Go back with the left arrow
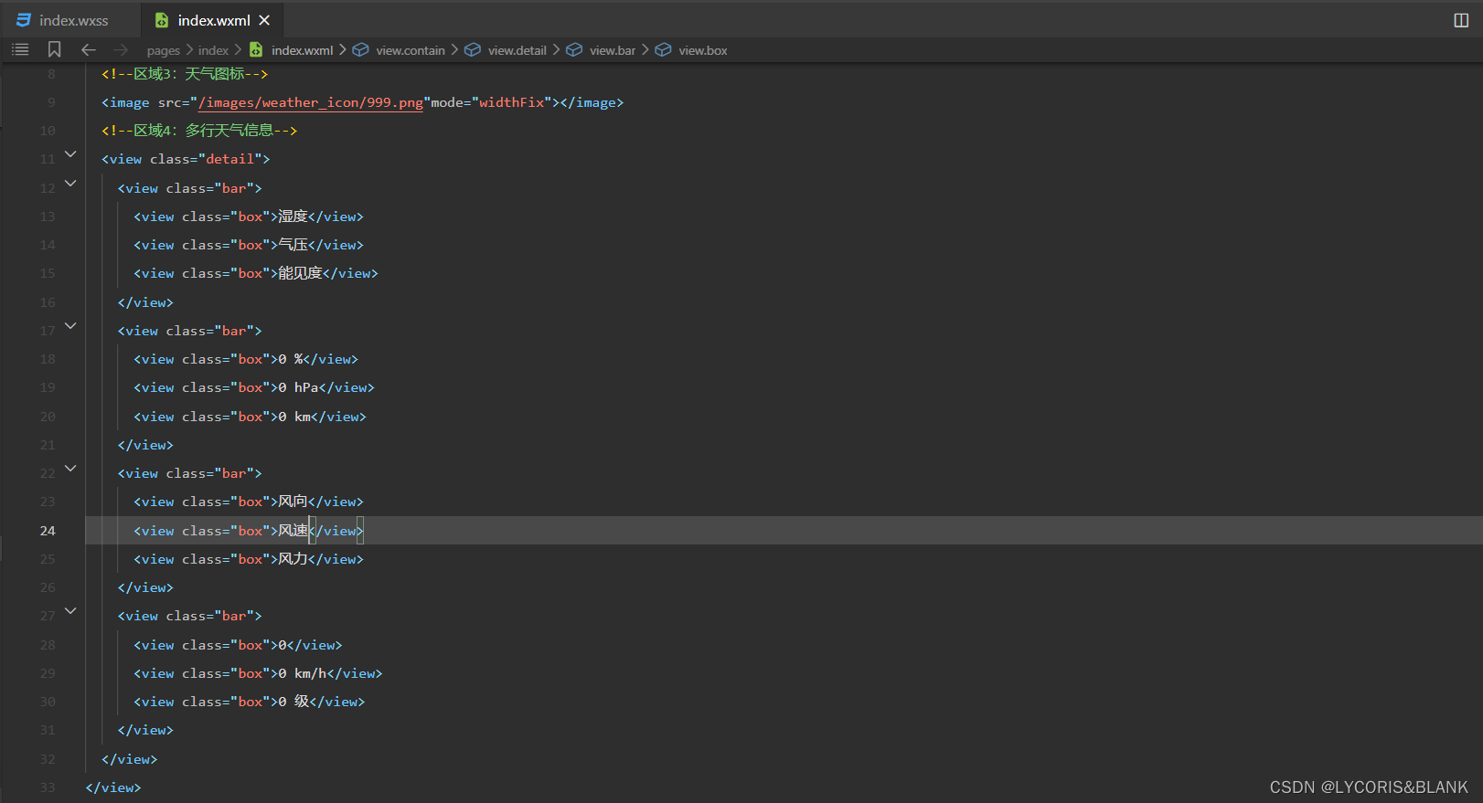Viewport: 1483px width, 803px height. tap(88, 49)
